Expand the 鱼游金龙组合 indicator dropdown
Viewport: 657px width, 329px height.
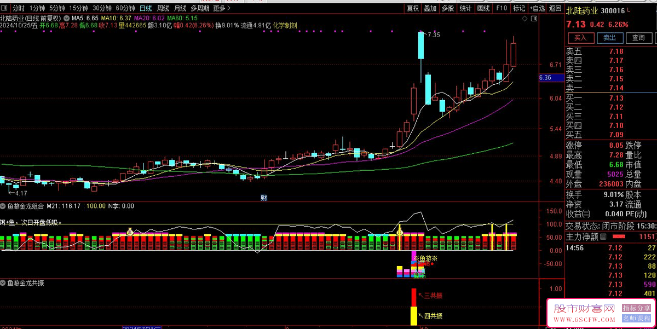(3, 206)
